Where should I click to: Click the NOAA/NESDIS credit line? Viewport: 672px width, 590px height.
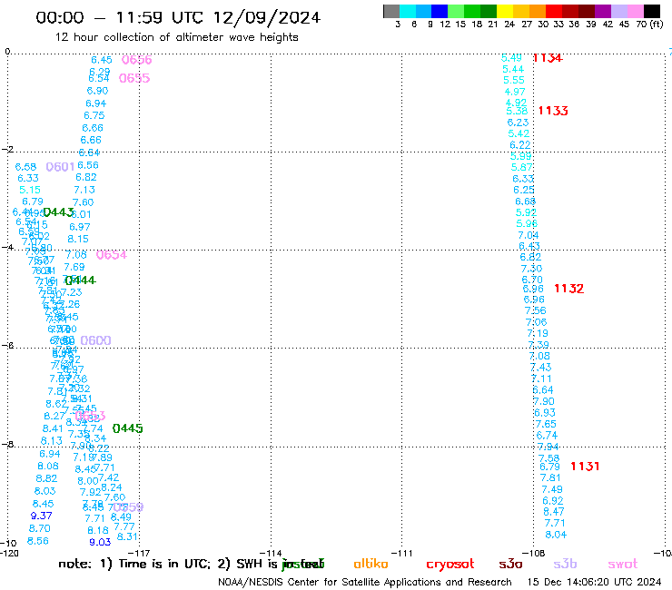tap(365, 582)
